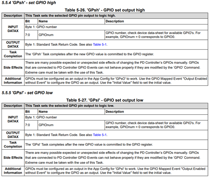The image size is (209, 177).
Task: Click additional info text mentioning 'GPsO'
Action: (116, 81)
